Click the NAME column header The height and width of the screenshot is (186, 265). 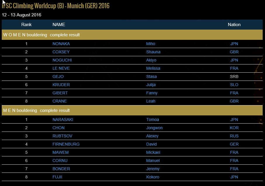pos(59,25)
